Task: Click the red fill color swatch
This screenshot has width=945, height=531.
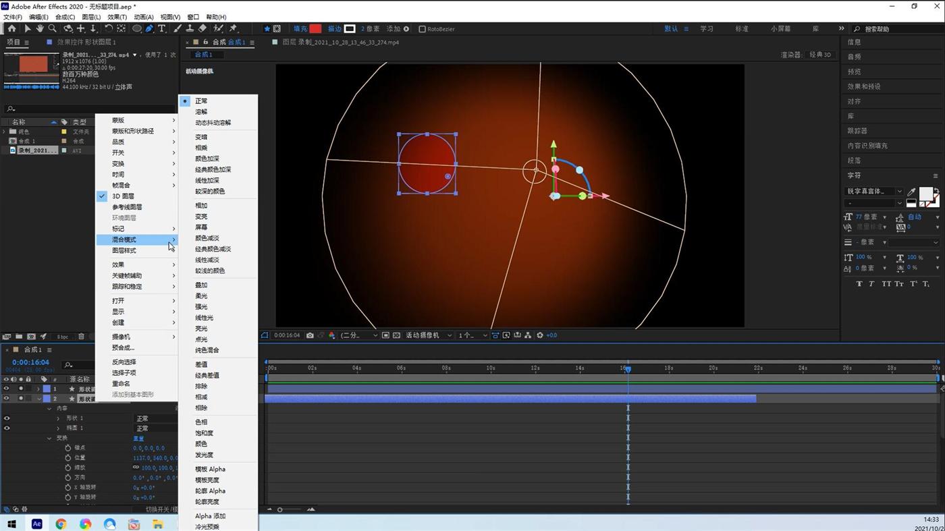Action: [x=315, y=29]
